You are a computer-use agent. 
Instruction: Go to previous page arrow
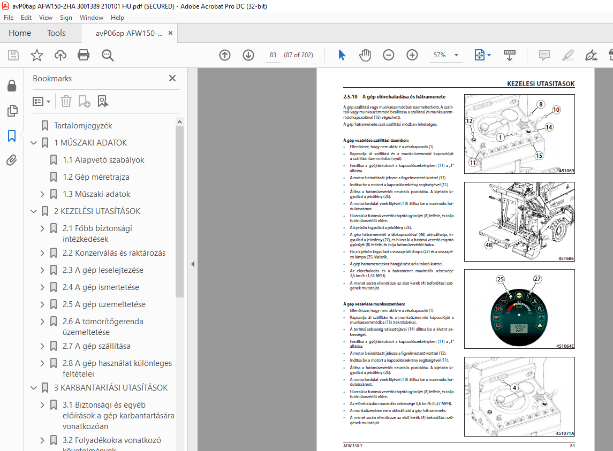click(x=225, y=55)
